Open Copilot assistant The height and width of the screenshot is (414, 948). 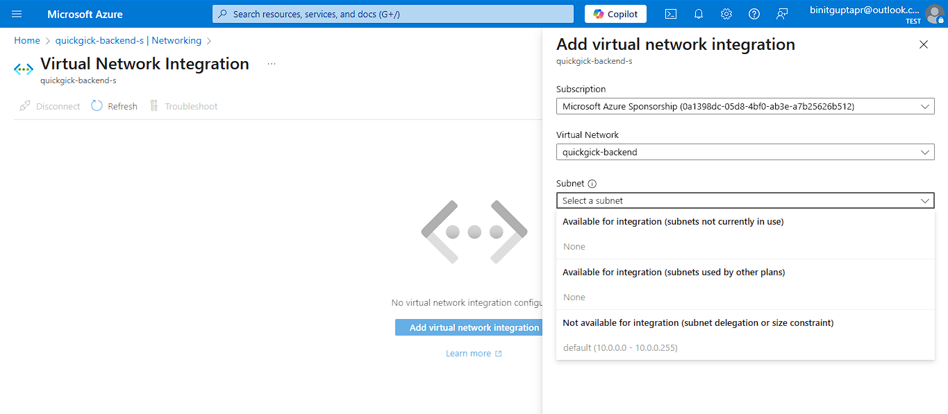pos(615,14)
